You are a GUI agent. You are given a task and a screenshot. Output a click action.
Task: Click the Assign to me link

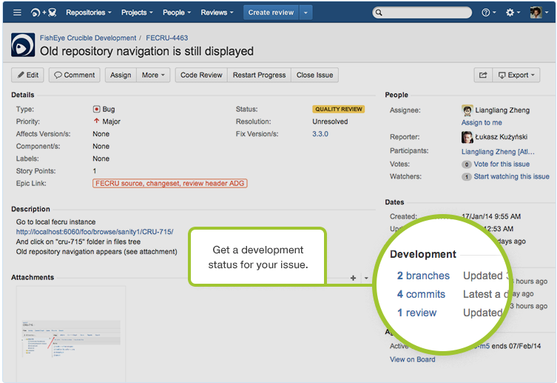point(482,123)
